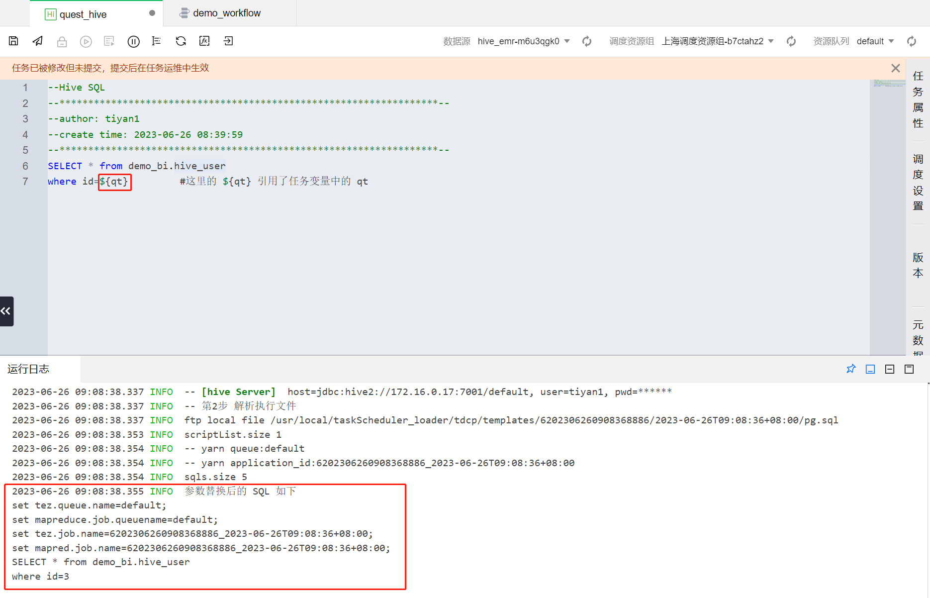
Task: Click the circular-arrows refresh icon in the toolbar
Action: tap(181, 41)
